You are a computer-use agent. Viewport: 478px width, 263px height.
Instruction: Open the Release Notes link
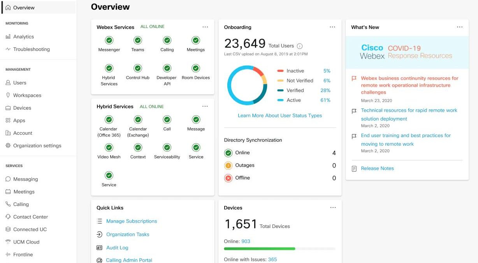[x=377, y=168]
